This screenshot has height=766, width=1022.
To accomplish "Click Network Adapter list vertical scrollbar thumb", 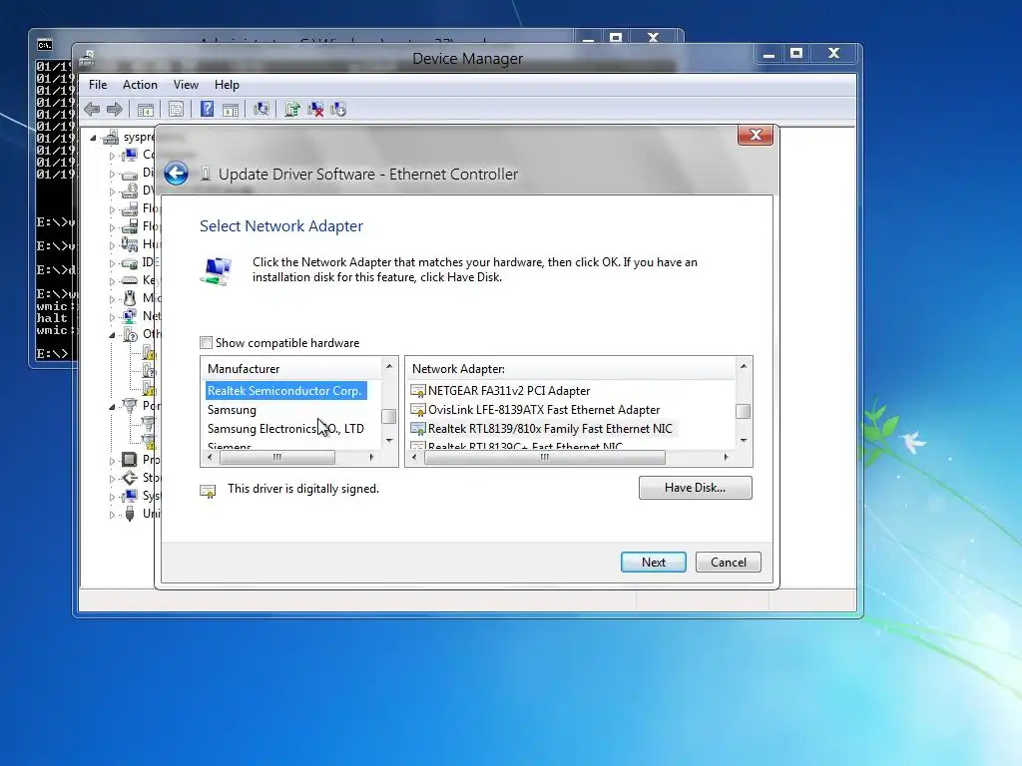I will (743, 411).
